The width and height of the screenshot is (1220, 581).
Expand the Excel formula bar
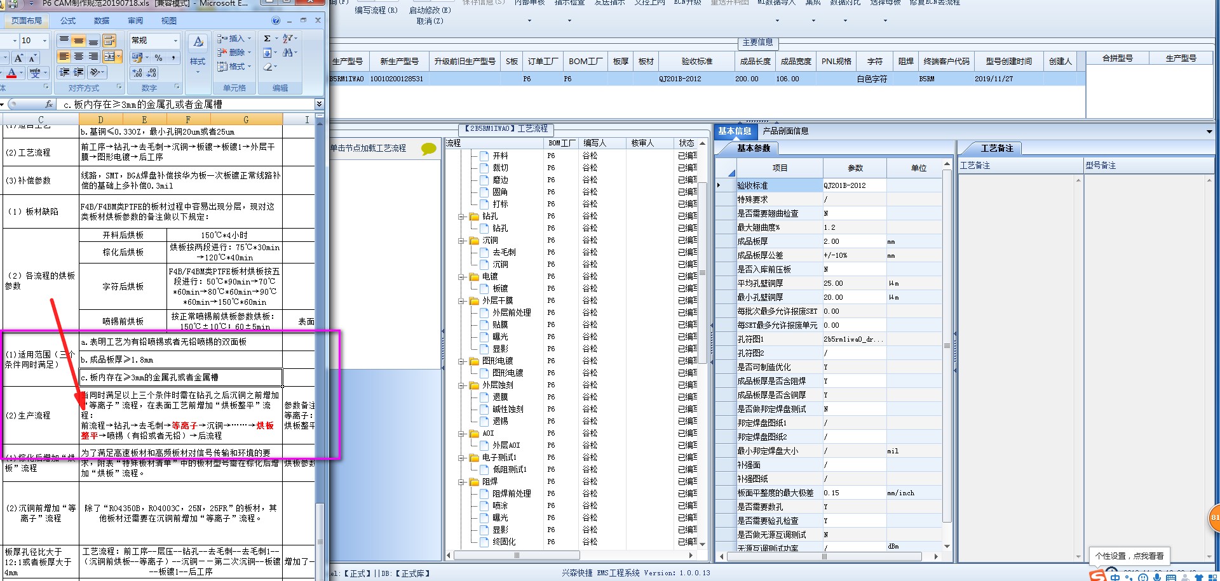coord(320,104)
